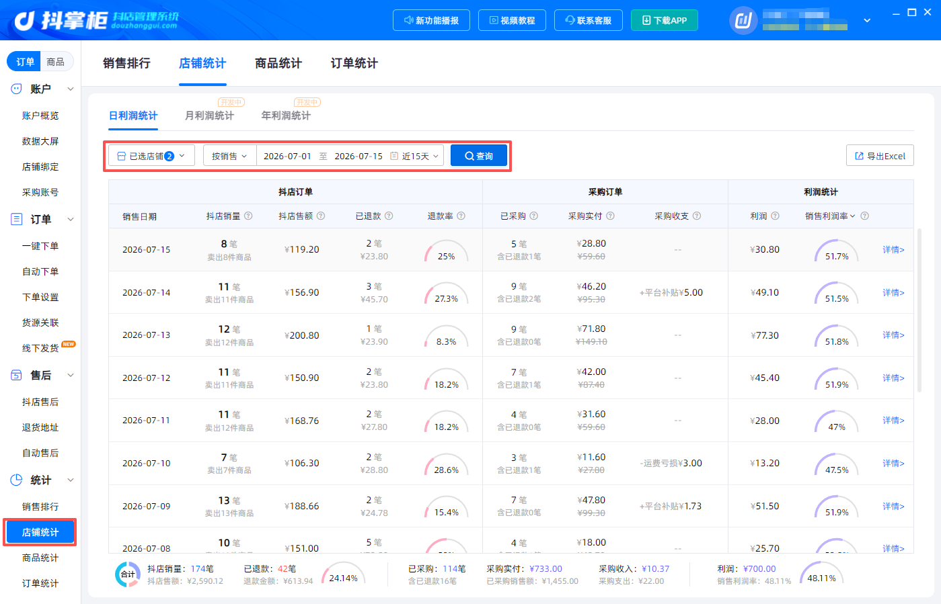Switch sidebar toggle to 商品
The image size is (941, 604).
click(x=56, y=62)
